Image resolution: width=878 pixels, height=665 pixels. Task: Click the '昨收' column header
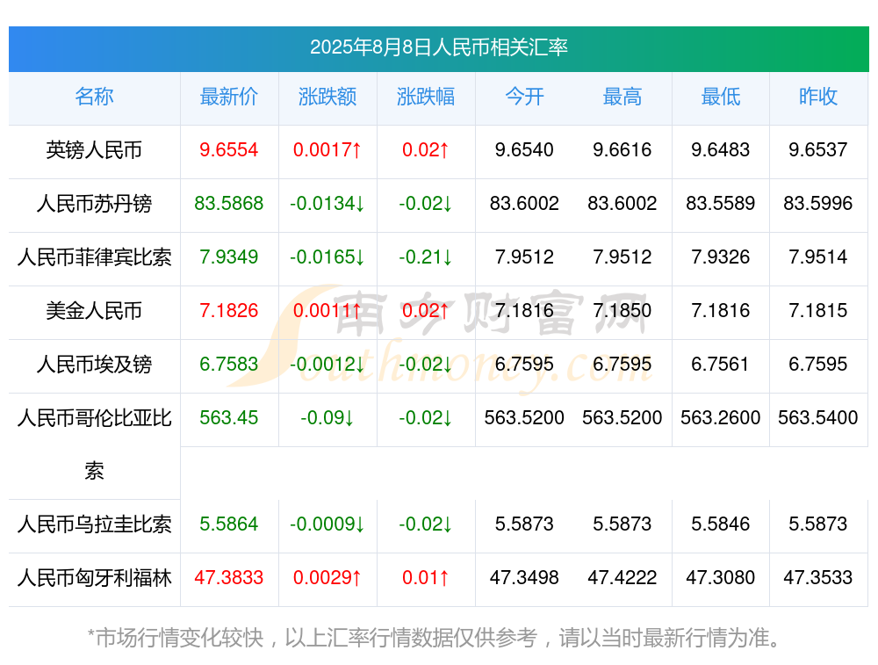pyautogui.click(x=818, y=97)
